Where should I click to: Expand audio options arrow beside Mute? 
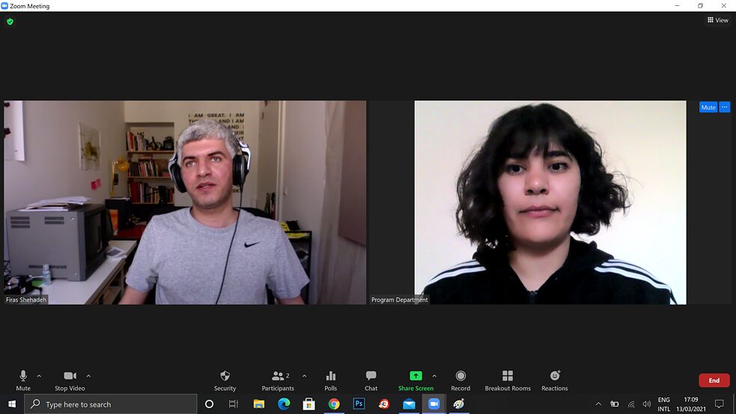click(x=39, y=376)
